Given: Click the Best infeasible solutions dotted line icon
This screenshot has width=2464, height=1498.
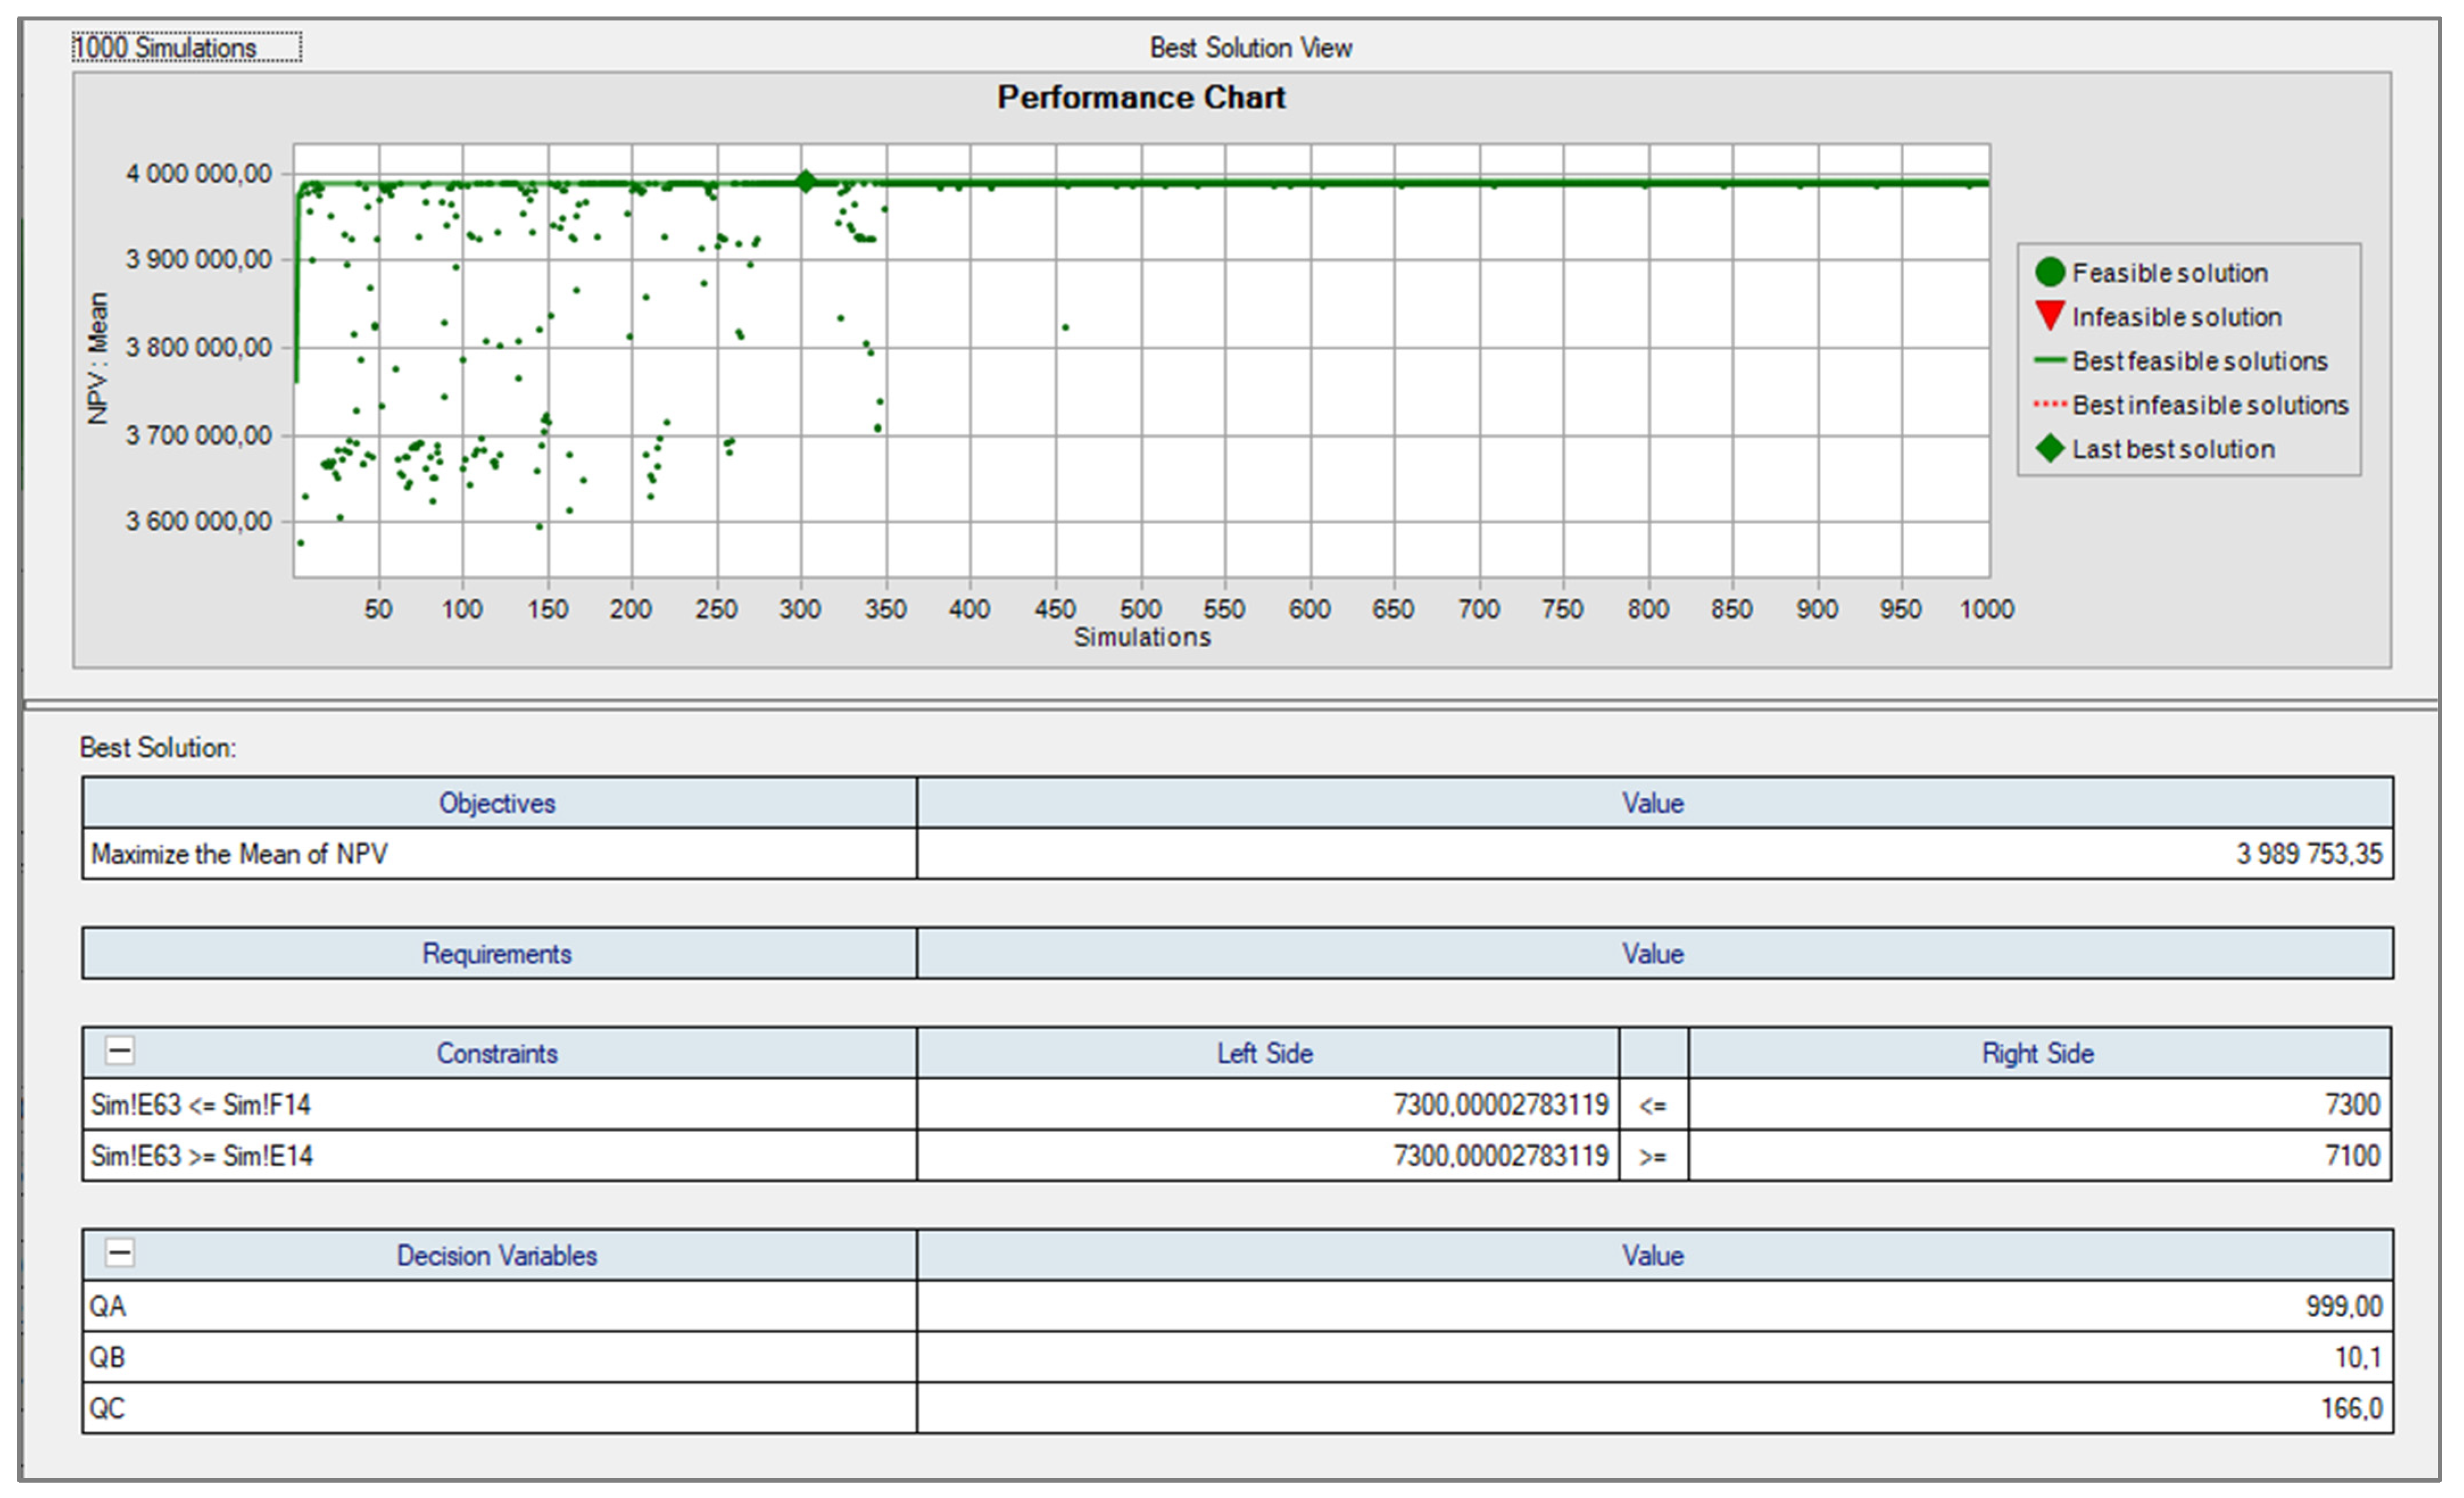Looking at the screenshot, I should (2049, 405).
